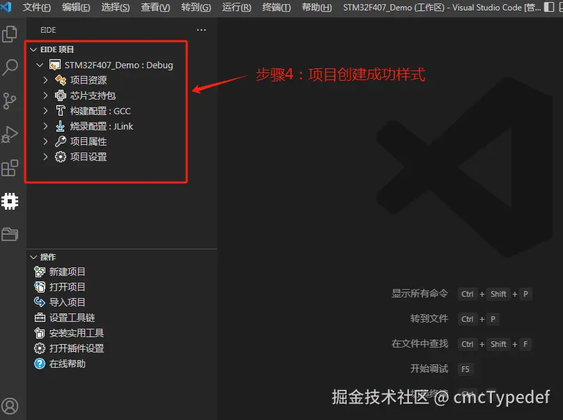This screenshot has width=563, height=420.
Task: Open the 帮助(H) menu
Action: coord(316,7)
